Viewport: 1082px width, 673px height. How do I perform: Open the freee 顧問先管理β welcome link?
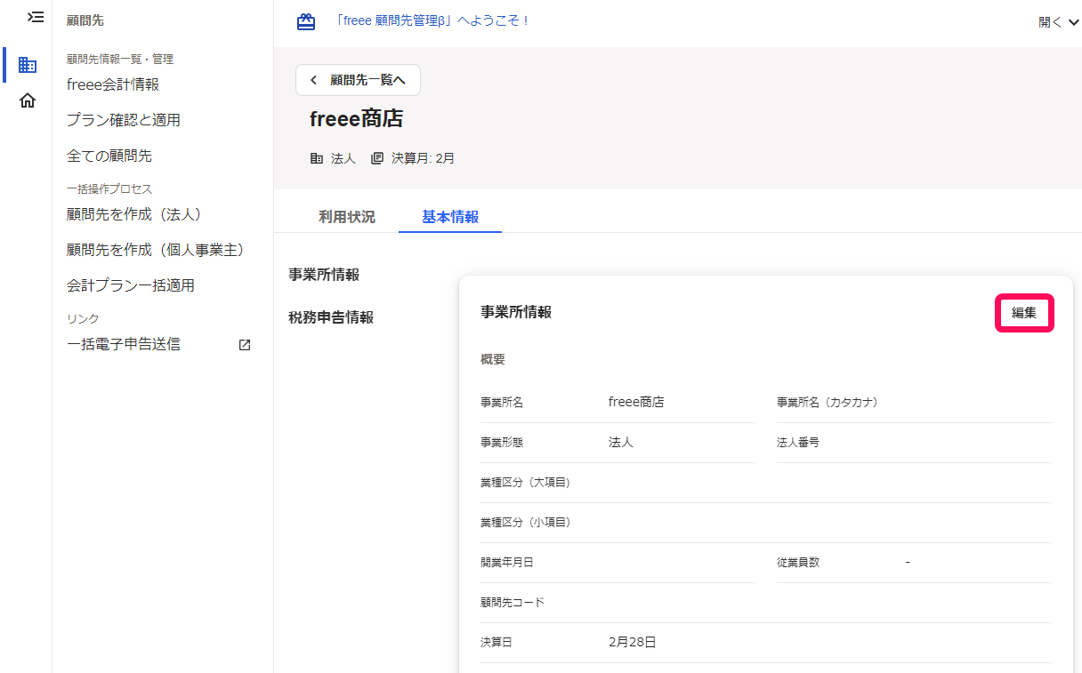pos(433,21)
